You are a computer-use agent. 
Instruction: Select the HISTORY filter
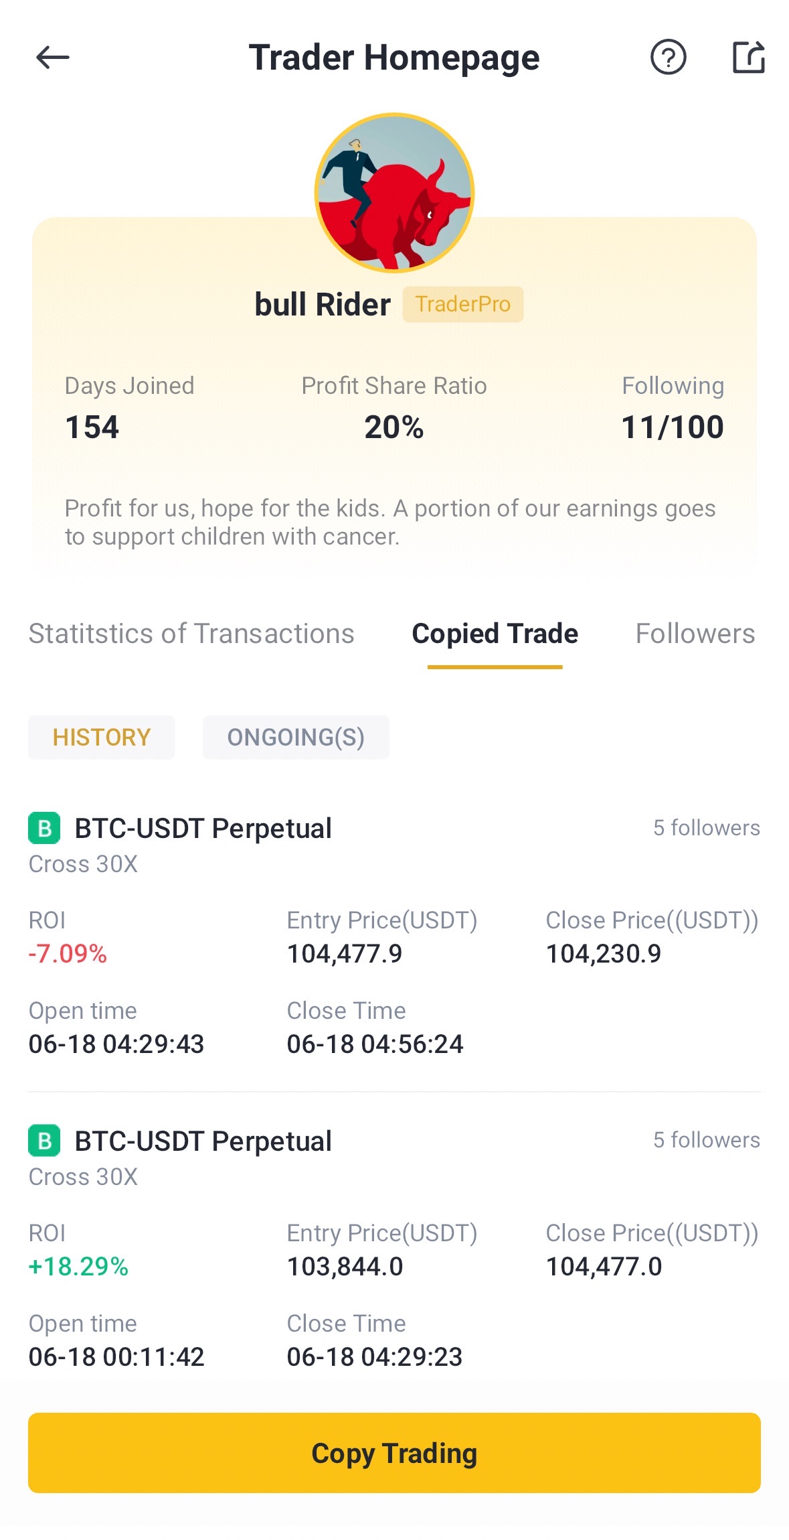pyautogui.click(x=101, y=737)
